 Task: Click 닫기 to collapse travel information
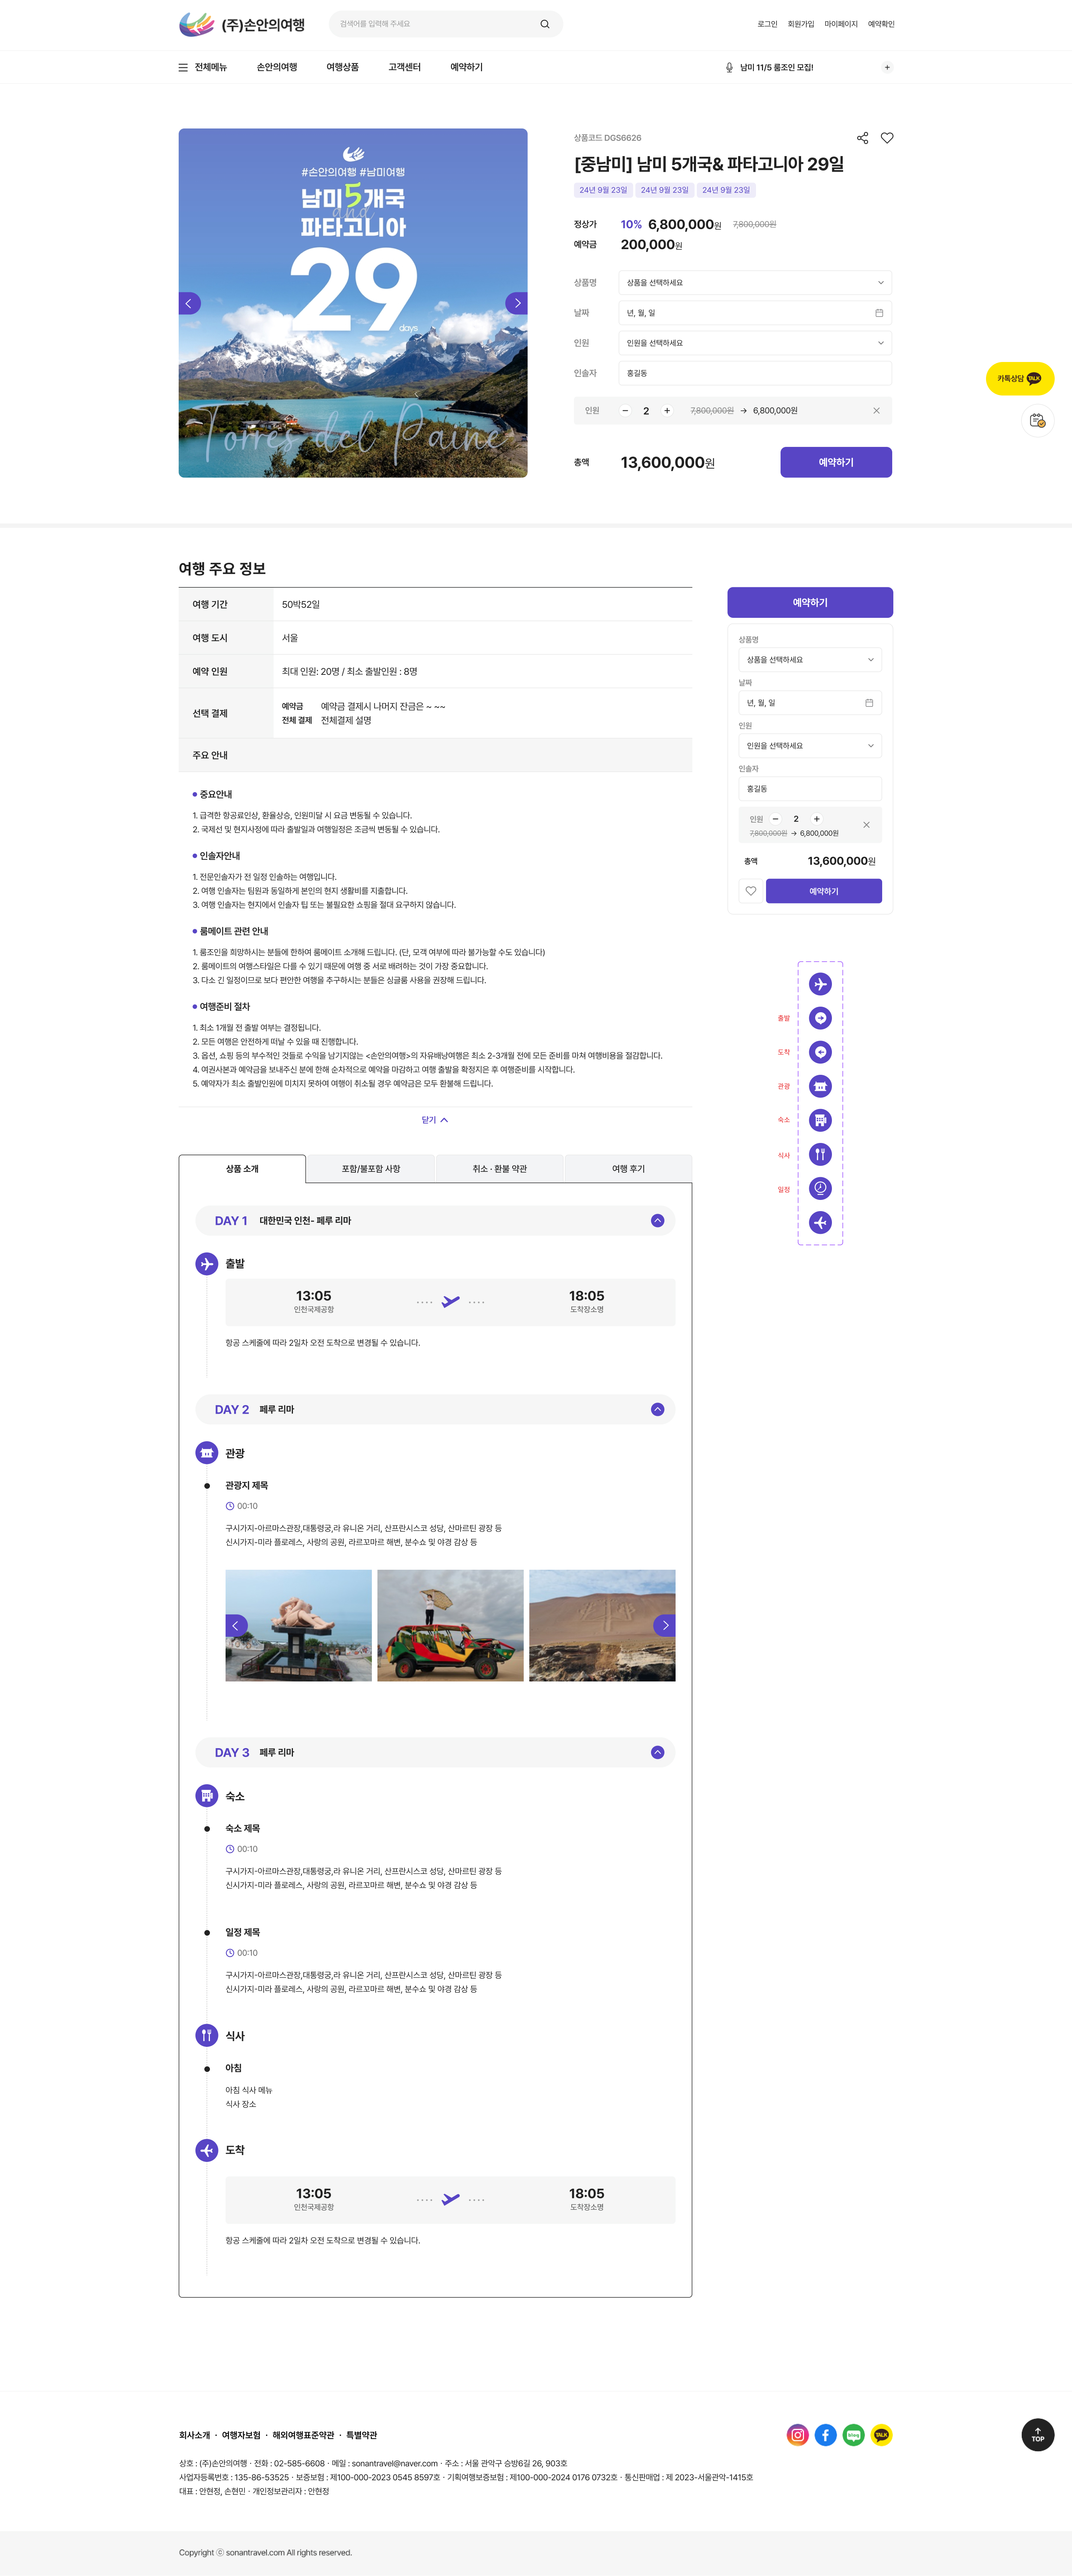pyautogui.click(x=435, y=1120)
